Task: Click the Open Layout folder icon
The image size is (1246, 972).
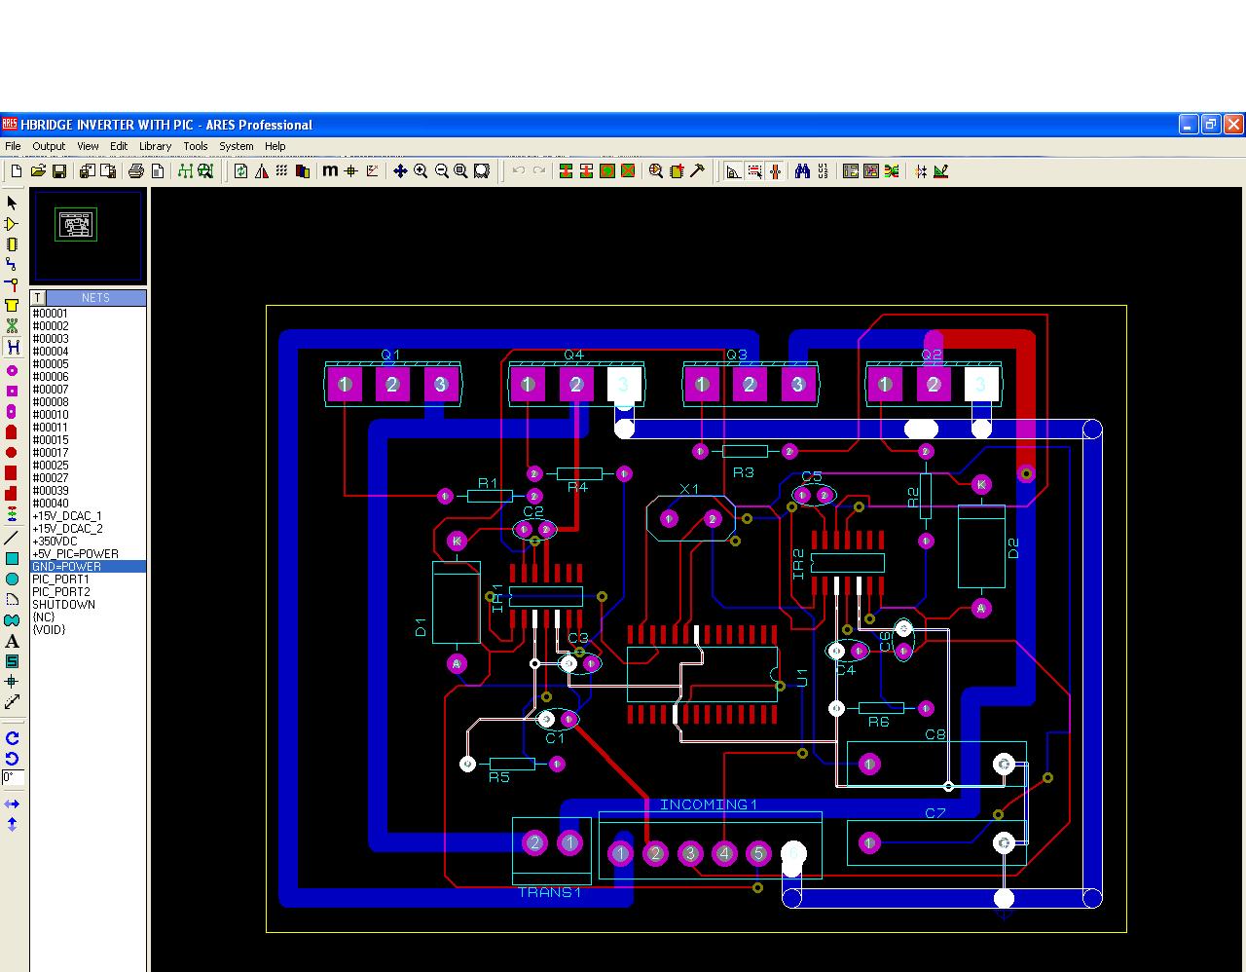Action: point(38,171)
